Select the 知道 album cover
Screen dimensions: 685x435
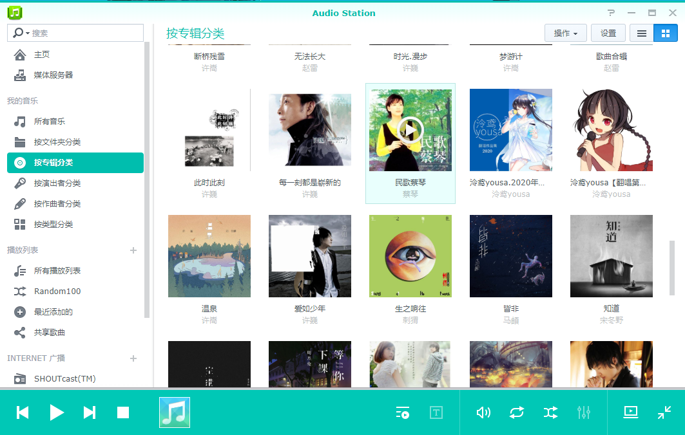pyautogui.click(x=611, y=256)
